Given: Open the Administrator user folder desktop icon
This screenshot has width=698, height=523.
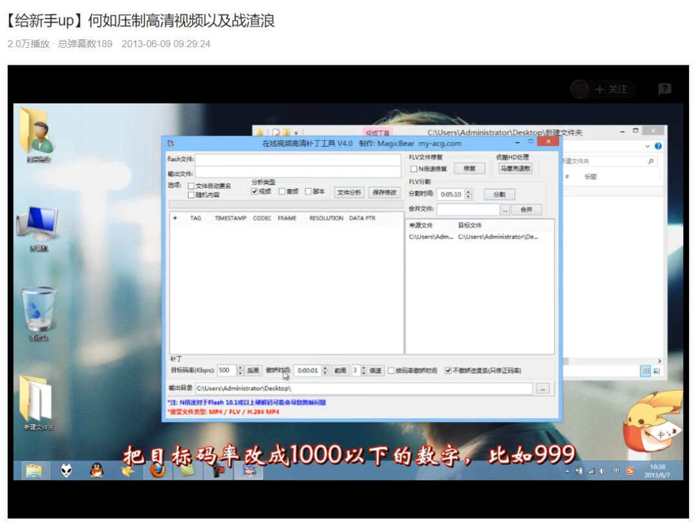Looking at the screenshot, I should click(38, 134).
